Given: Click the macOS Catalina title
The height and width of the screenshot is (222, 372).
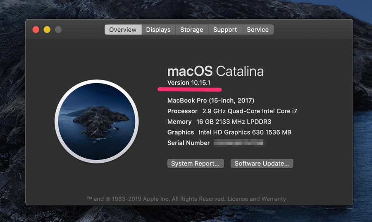Looking at the screenshot, I should [215, 71].
